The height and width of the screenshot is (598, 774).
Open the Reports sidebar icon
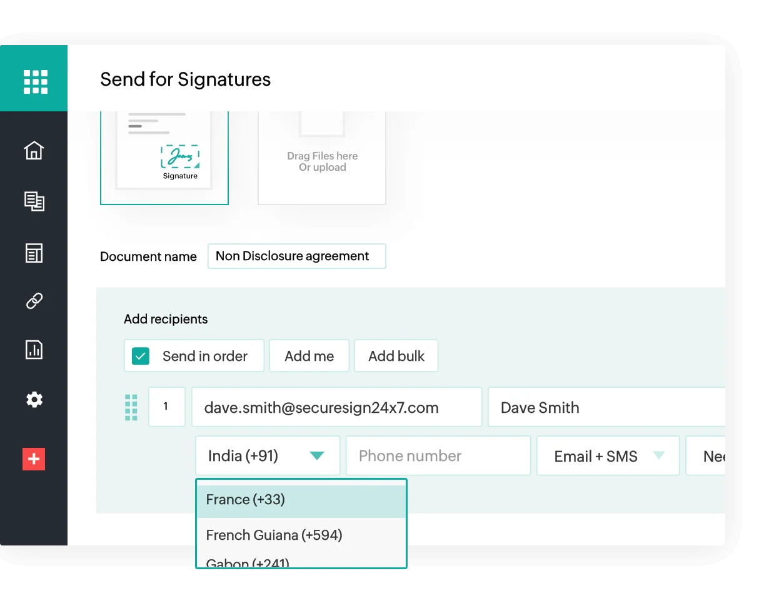34,350
